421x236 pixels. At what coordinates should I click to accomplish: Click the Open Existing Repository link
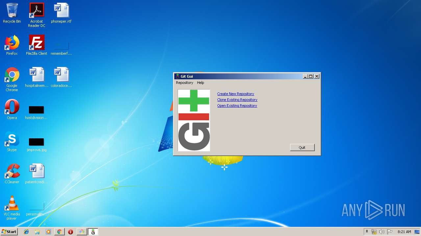coord(237,106)
